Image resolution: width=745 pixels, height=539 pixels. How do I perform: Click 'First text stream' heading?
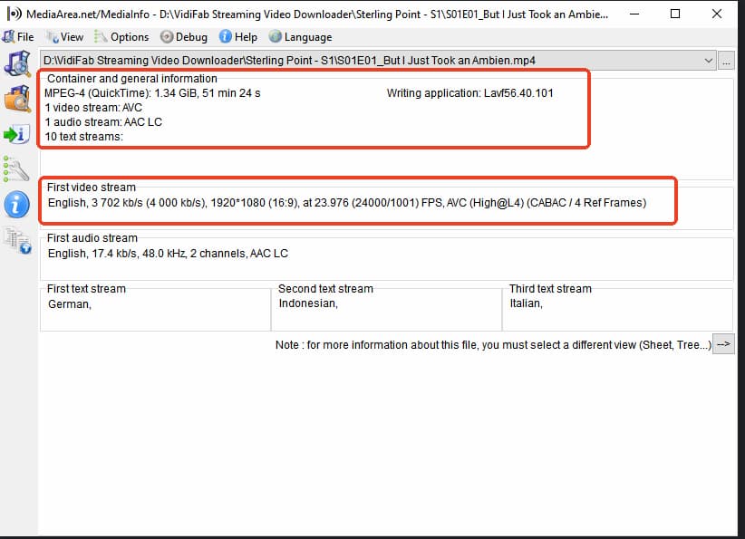(x=86, y=289)
